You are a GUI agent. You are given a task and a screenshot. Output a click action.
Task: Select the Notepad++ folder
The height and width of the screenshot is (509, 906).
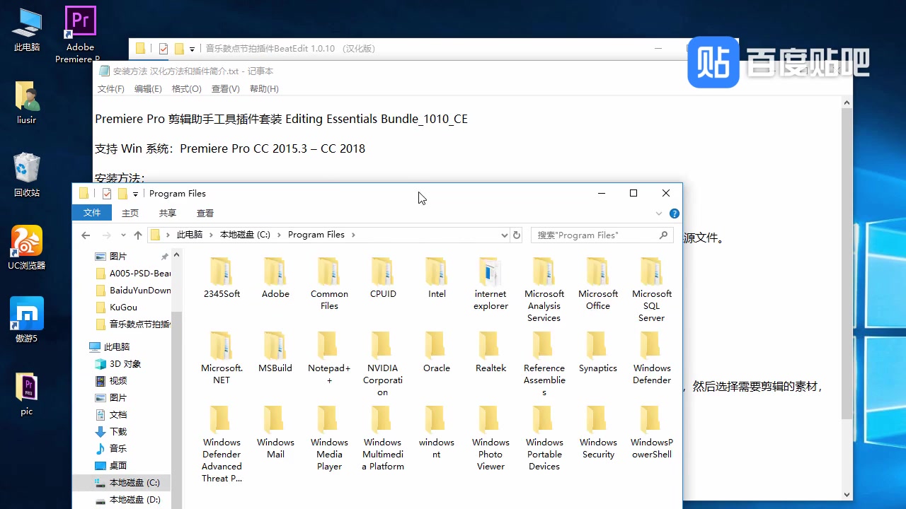point(329,358)
